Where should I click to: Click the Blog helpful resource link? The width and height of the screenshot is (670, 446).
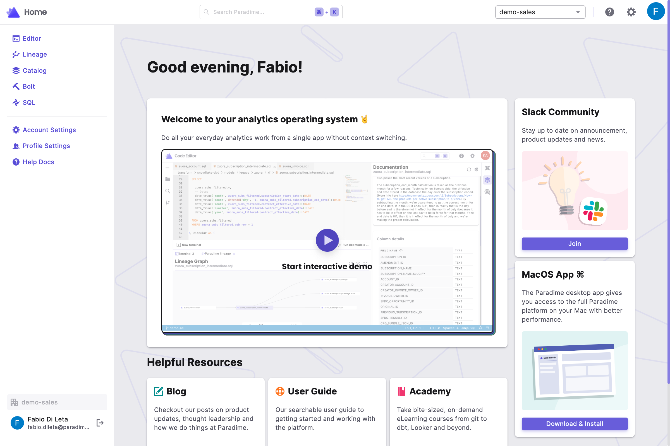pyautogui.click(x=177, y=391)
